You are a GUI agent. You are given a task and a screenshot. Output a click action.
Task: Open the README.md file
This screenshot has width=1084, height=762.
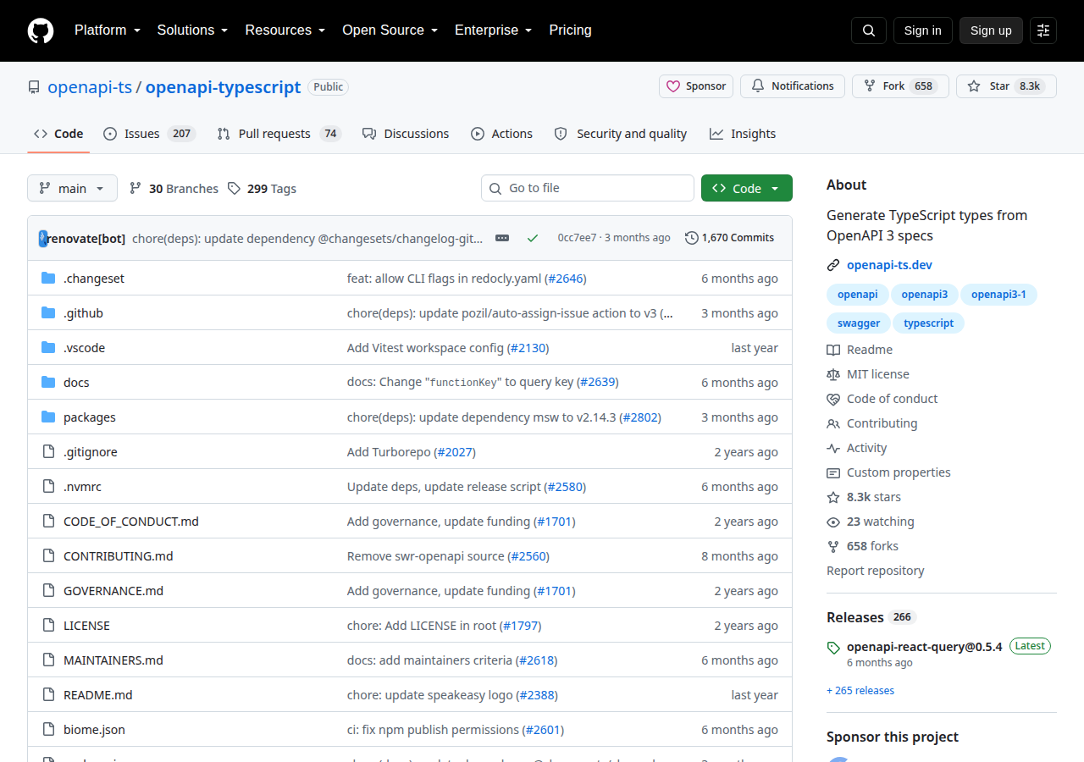98,695
